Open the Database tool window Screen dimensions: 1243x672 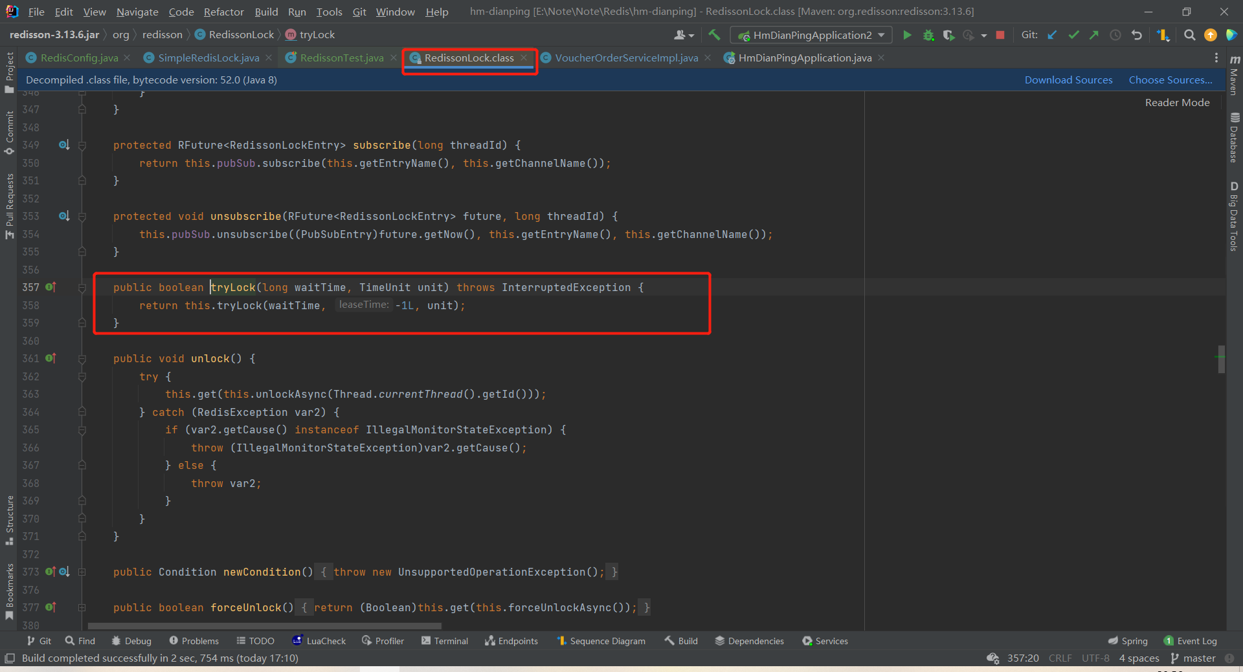[1235, 138]
